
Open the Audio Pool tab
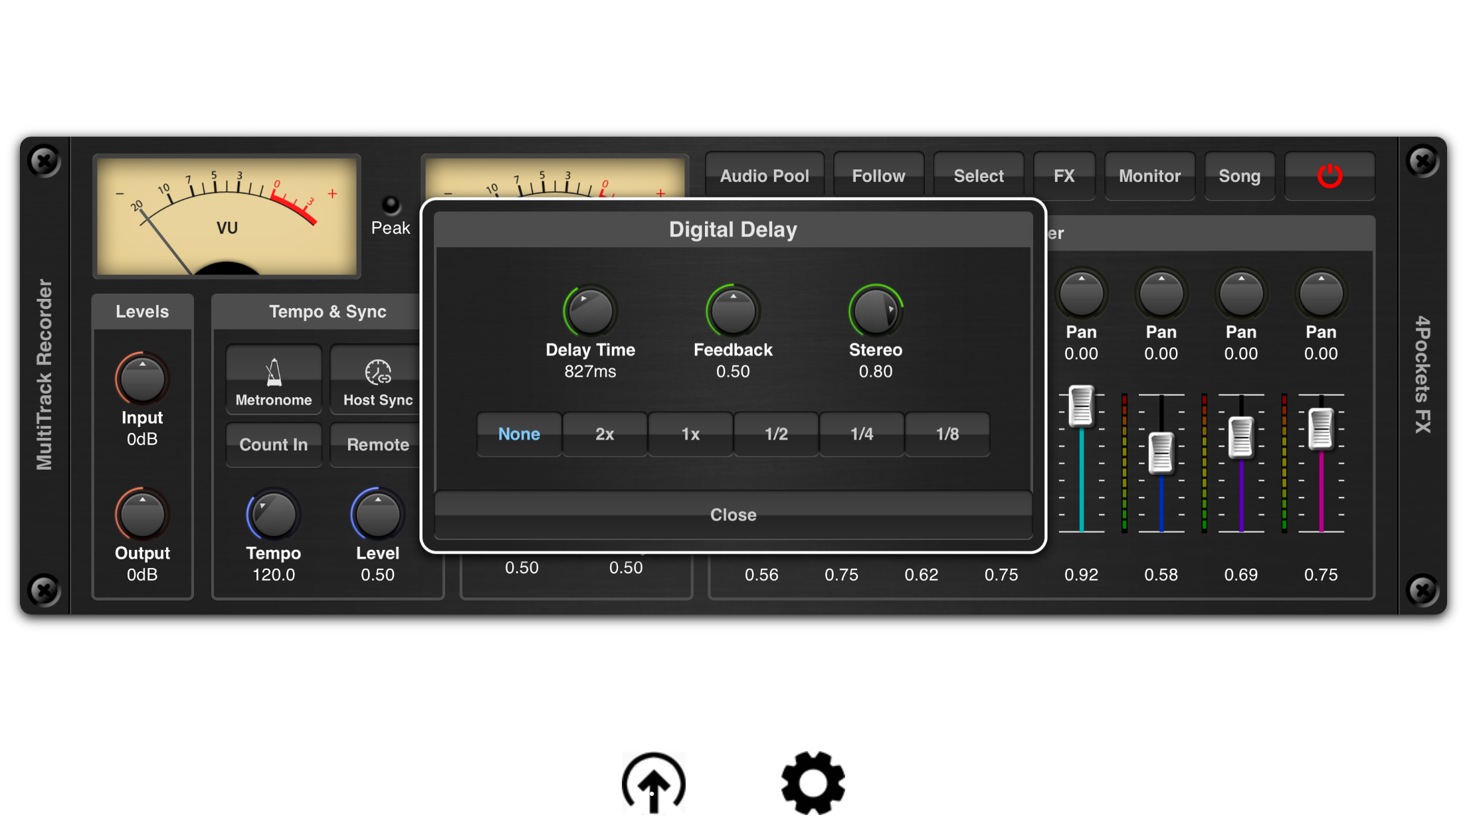pos(764,176)
